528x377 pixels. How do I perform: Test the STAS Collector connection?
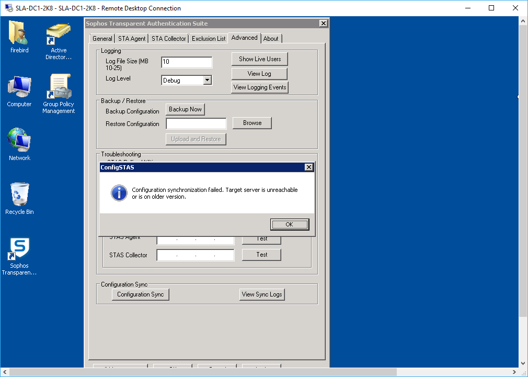[x=261, y=255]
